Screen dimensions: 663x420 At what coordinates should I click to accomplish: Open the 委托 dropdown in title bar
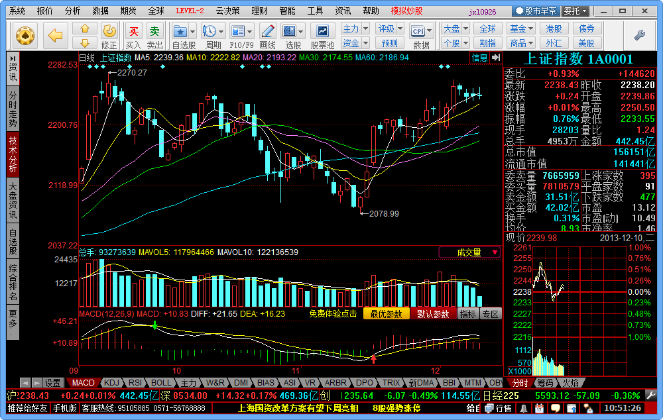(575, 11)
